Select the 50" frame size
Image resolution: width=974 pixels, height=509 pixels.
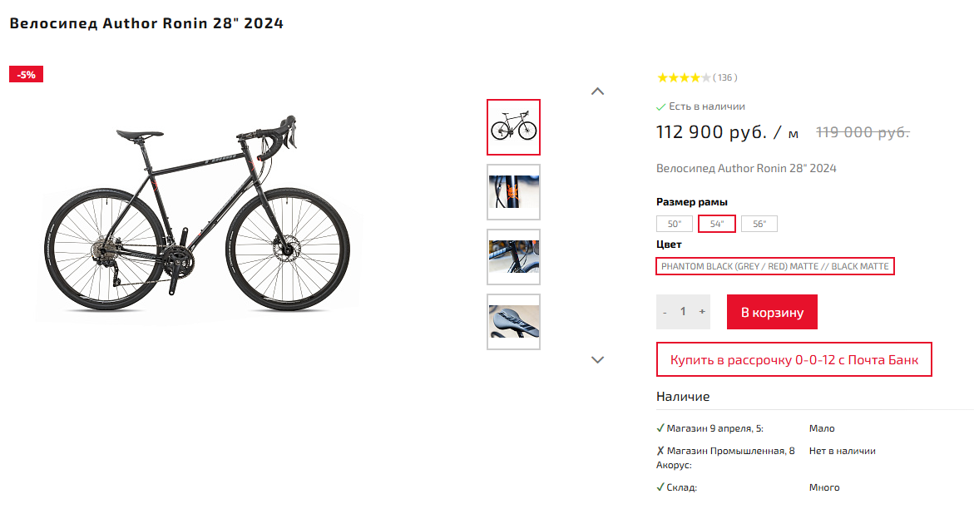click(x=674, y=224)
